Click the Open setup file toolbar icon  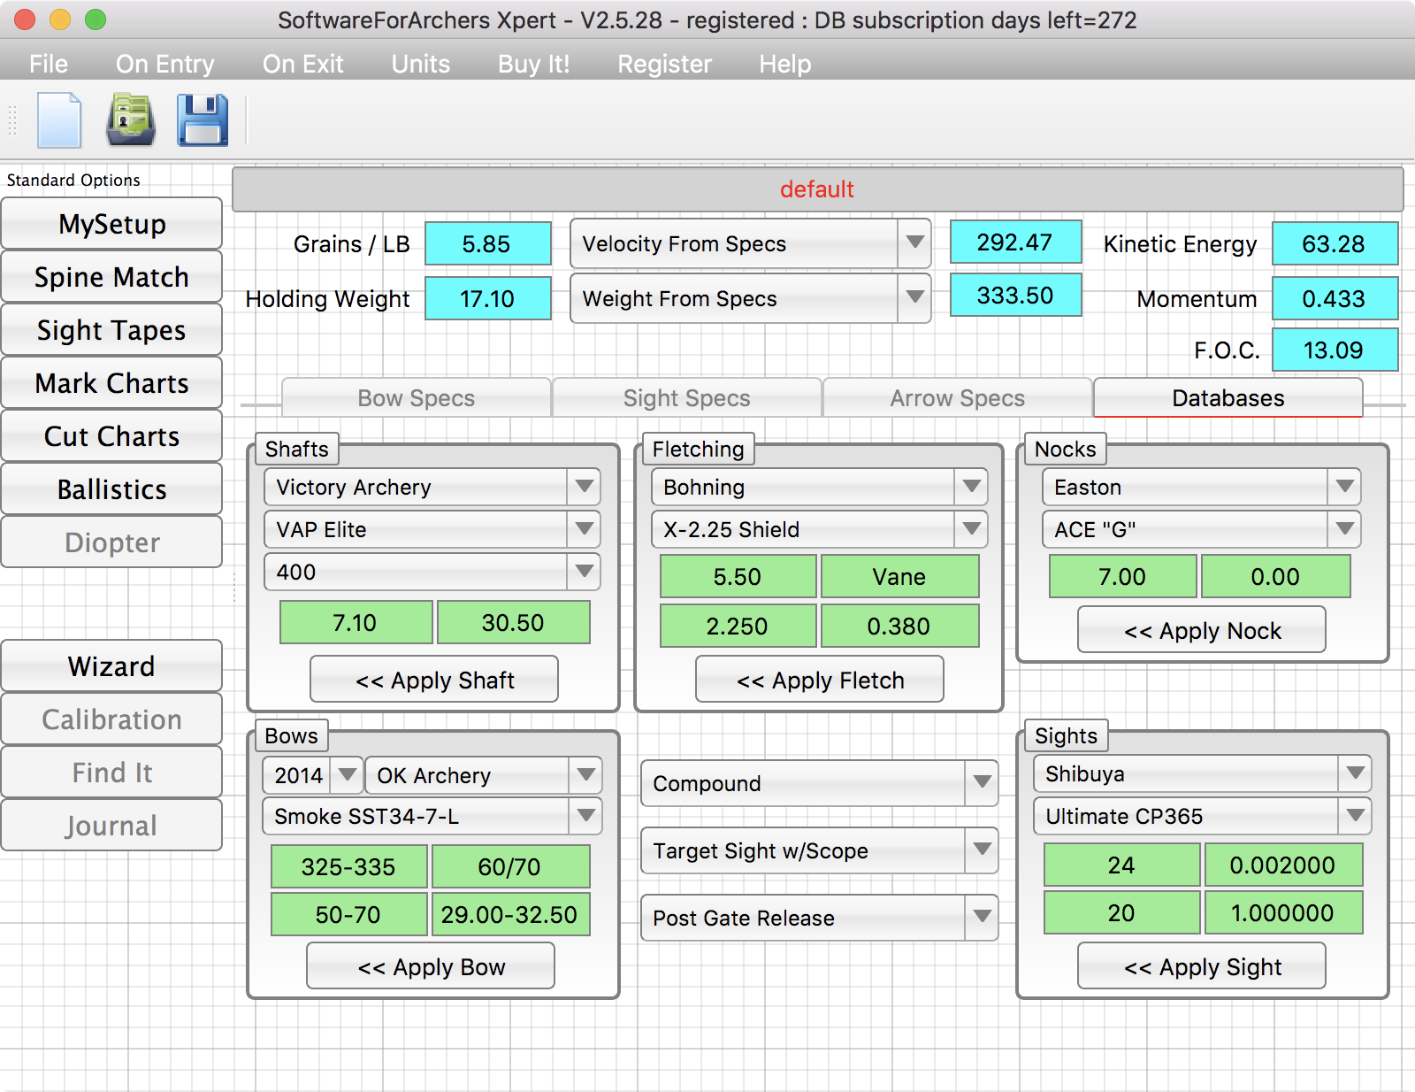(x=131, y=119)
